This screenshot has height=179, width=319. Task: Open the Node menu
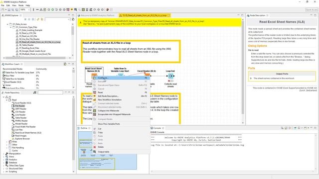pyautogui.click(x=21, y=5)
